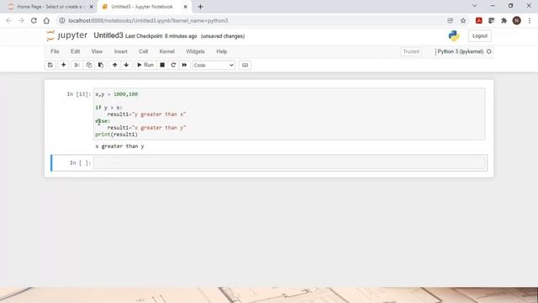Screen dimensions: 538x303
Task: Restart the kernel icon
Action: tap(173, 65)
